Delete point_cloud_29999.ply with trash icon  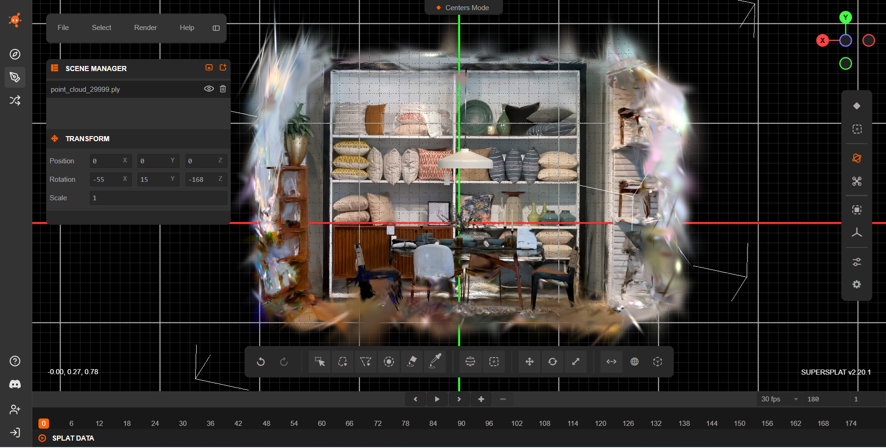(223, 89)
